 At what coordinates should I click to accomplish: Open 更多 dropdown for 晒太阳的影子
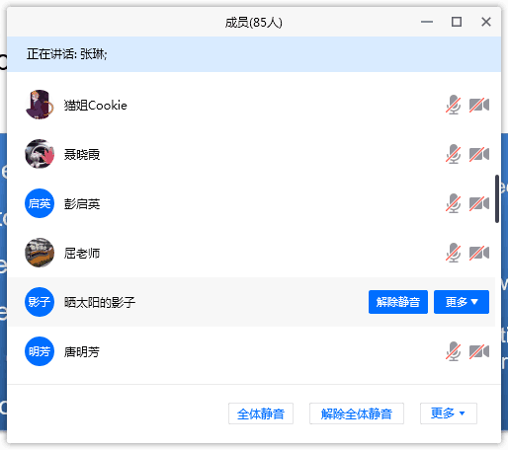pos(462,302)
